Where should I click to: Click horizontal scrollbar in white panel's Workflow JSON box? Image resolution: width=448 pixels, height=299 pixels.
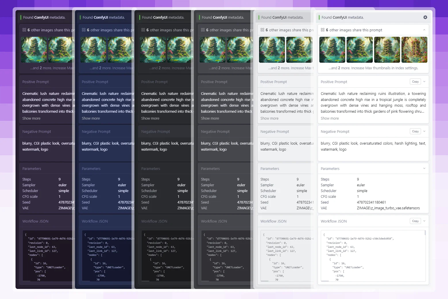point(325,281)
